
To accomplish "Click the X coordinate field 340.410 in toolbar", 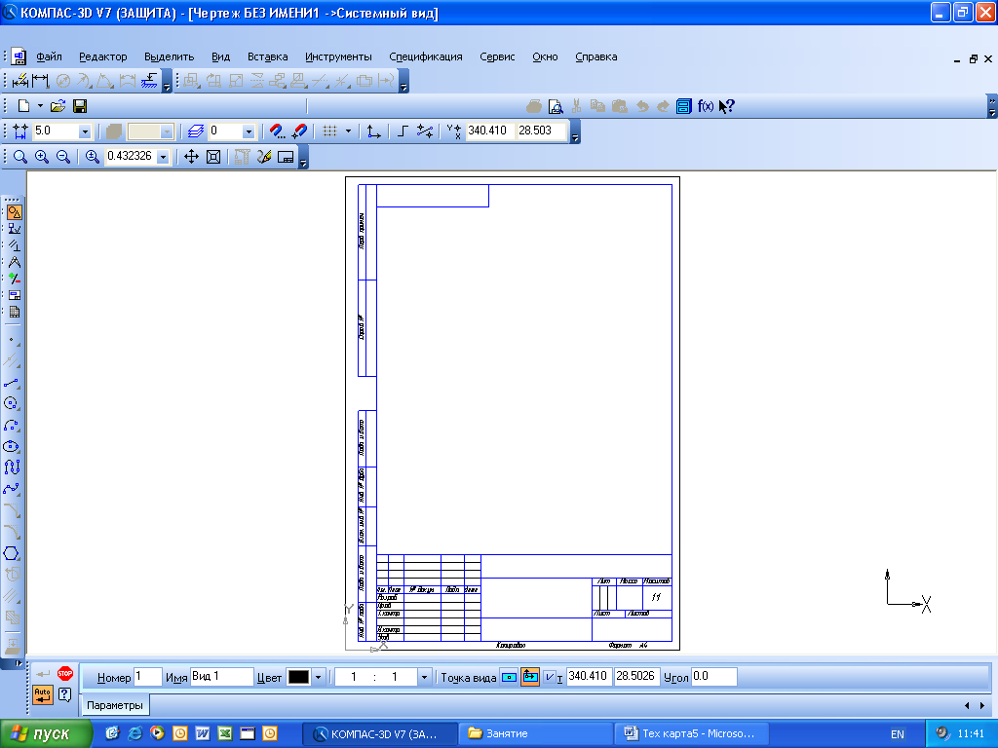I will click(x=491, y=131).
